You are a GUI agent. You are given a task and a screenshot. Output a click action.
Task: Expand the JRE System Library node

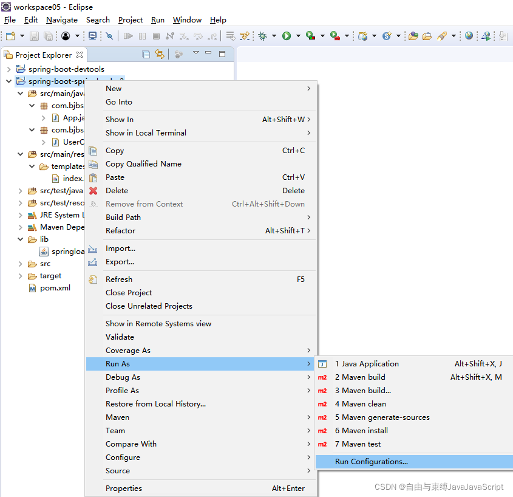(x=20, y=215)
